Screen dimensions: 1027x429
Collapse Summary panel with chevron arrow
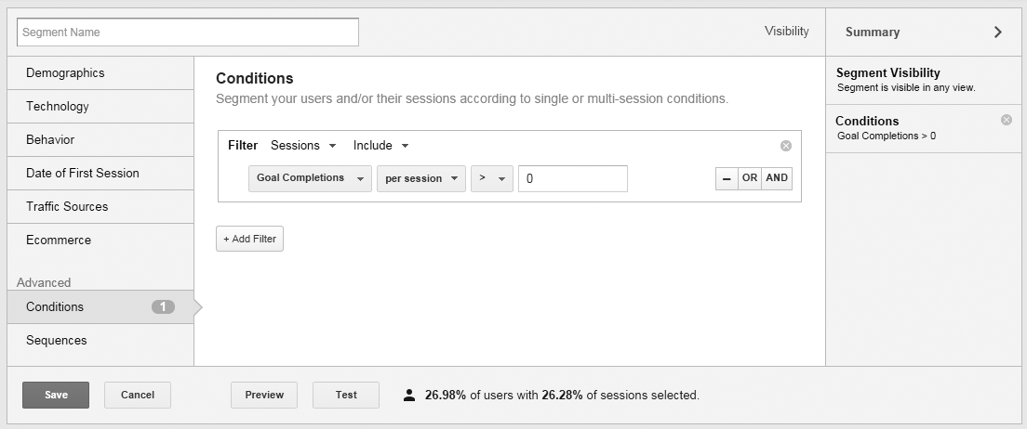pos(998,32)
